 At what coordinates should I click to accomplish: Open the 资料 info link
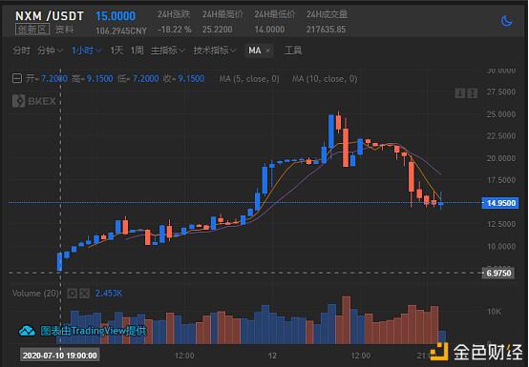64,30
